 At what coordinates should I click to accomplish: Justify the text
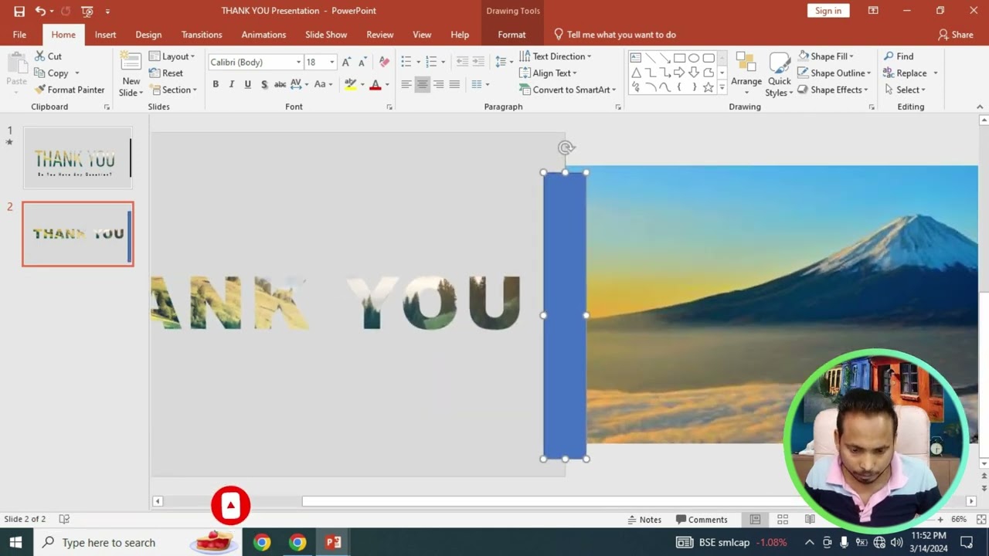tap(454, 84)
